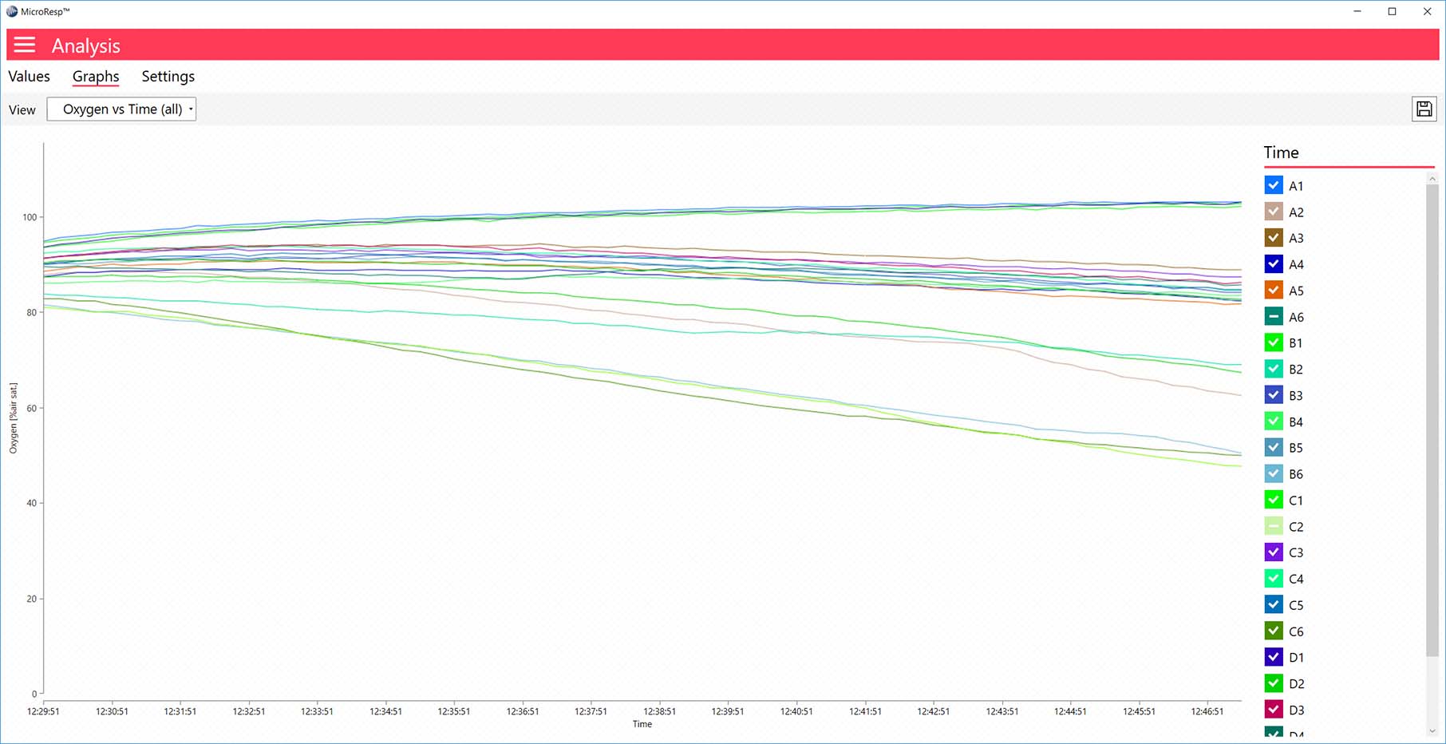Viewport: 1446px width, 744px height.
Task: Toggle the D2 series checkbox
Action: pyautogui.click(x=1274, y=683)
